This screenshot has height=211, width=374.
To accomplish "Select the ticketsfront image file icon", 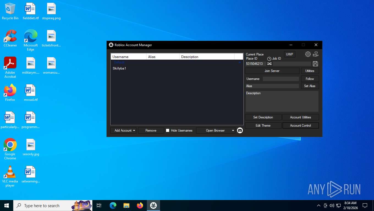I will (51, 38).
